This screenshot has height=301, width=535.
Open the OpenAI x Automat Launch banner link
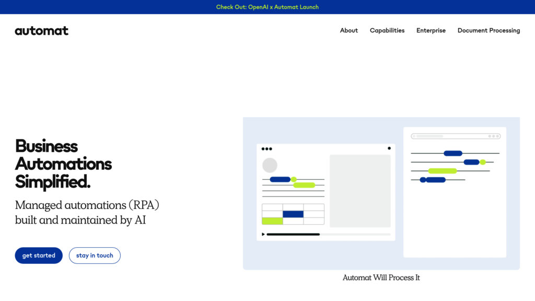[267, 7]
